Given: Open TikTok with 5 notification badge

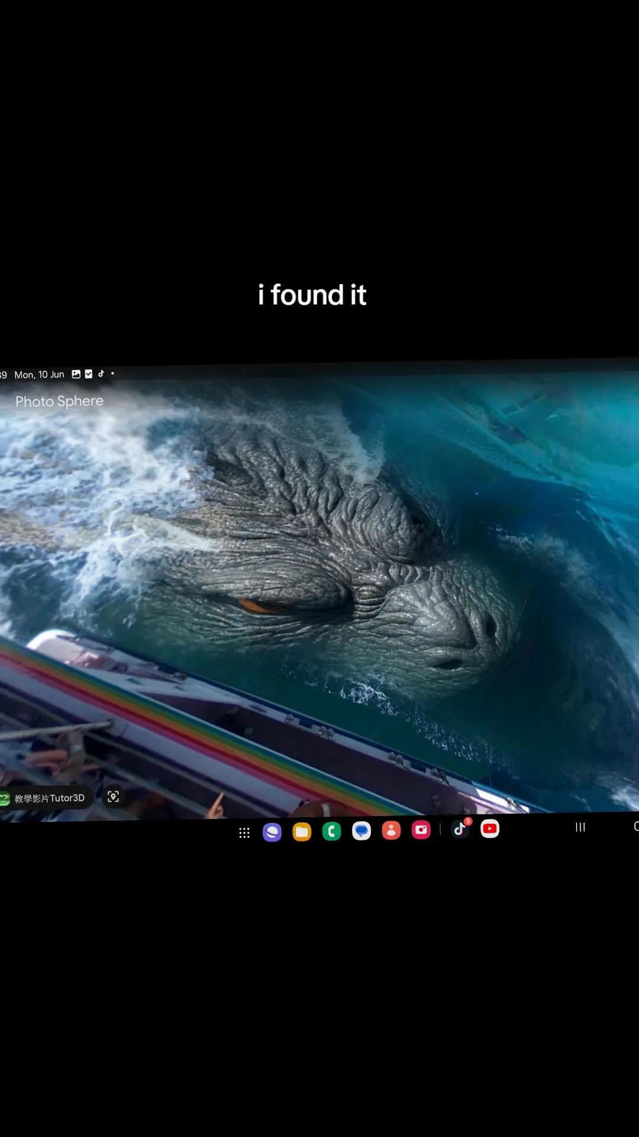Looking at the screenshot, I should point(461,828).
